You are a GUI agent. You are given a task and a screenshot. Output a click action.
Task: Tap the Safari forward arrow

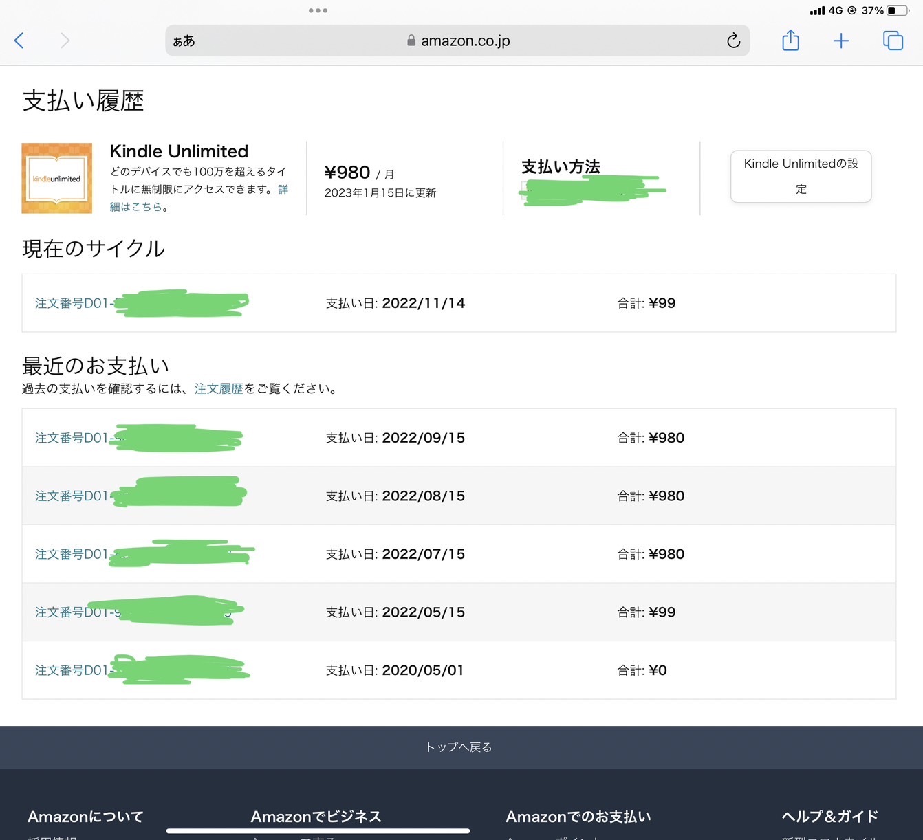click(65, 41)
